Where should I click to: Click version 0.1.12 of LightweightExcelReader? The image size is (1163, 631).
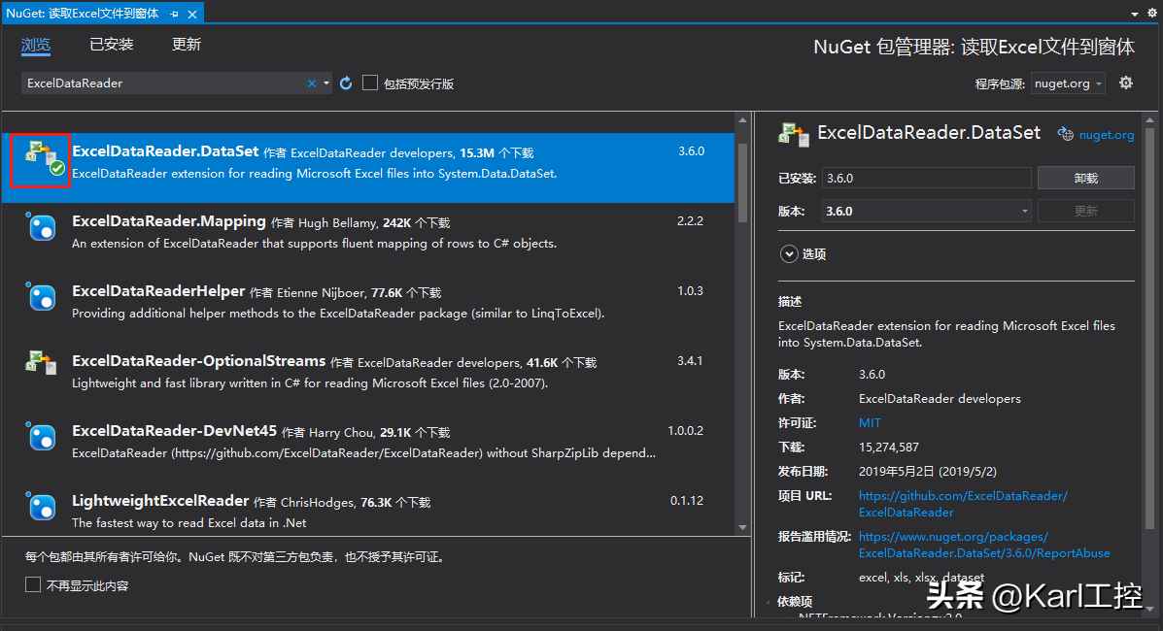point(687,501)
